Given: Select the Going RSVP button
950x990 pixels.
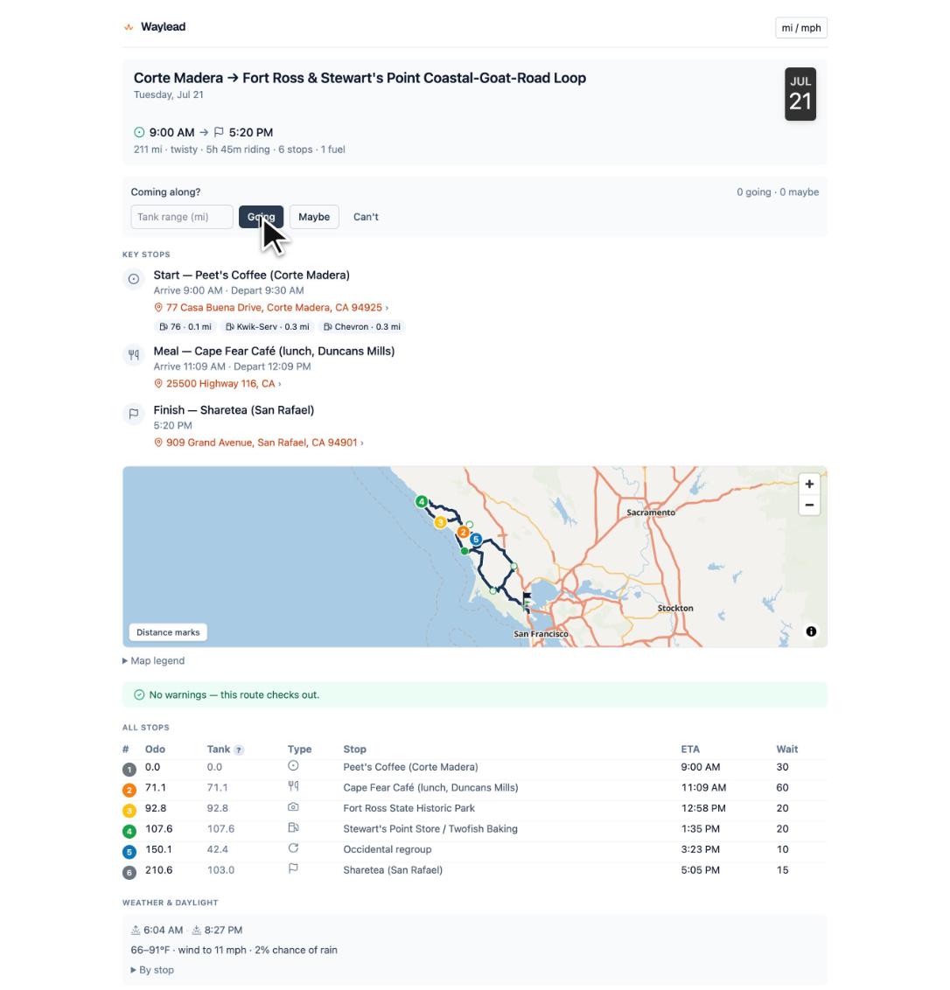Looking at the screenshot, I should (x=261, y=217).
